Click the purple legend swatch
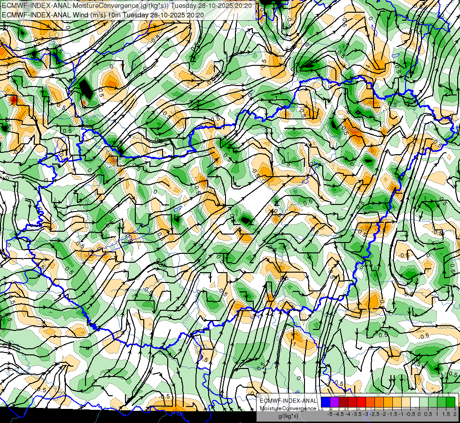Screen dimensions: 460x423 pyautogui.click(x=335, y=402)
